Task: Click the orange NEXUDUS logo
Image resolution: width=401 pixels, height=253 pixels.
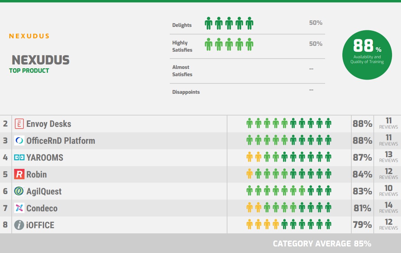Action: [29, 36]
